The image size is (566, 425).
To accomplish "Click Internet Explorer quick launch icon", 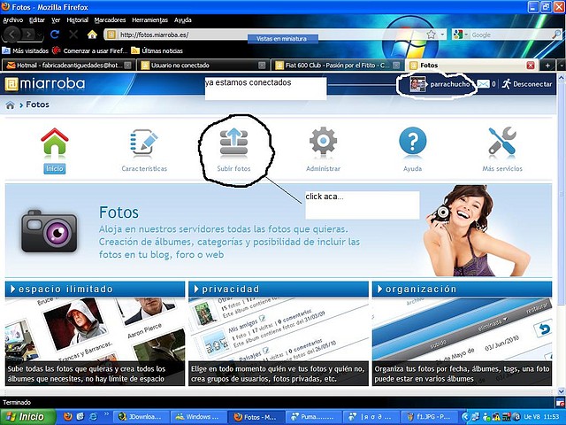I will pyautogui.click(x=93, y=416).
